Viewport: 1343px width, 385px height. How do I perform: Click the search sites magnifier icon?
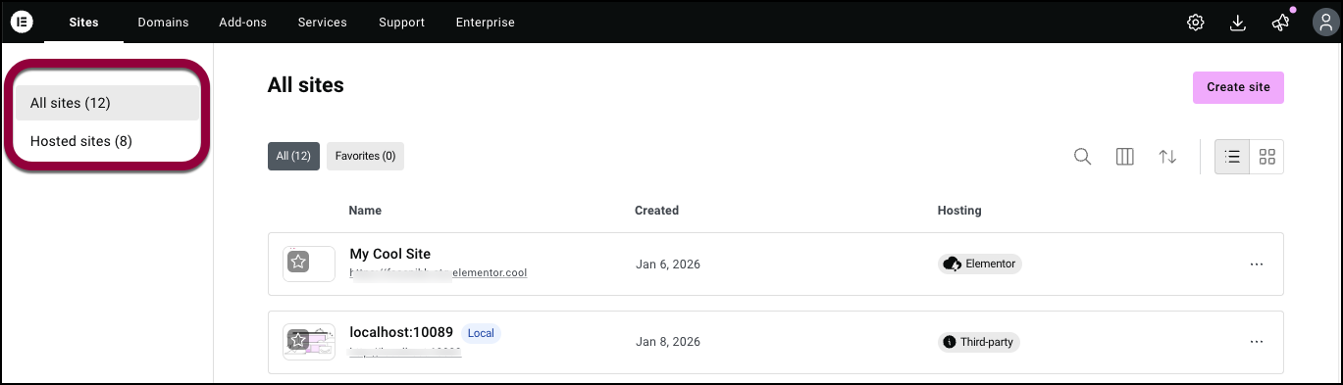pyautogui.click(x=1082, y=157)
